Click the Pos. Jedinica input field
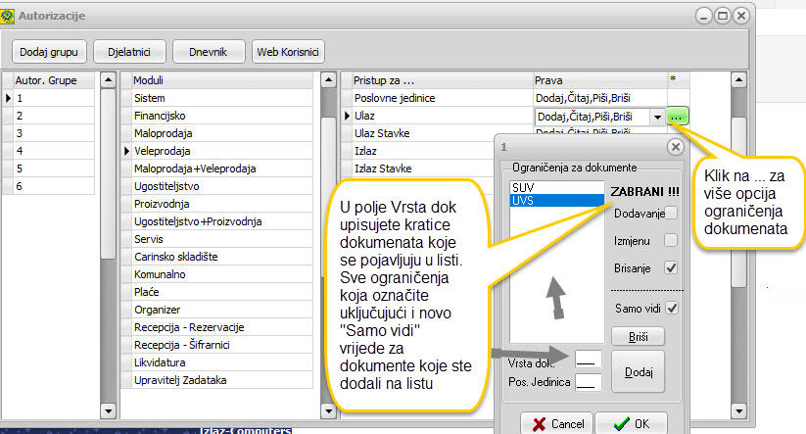 pyautogui.click(x=589, y=382)
